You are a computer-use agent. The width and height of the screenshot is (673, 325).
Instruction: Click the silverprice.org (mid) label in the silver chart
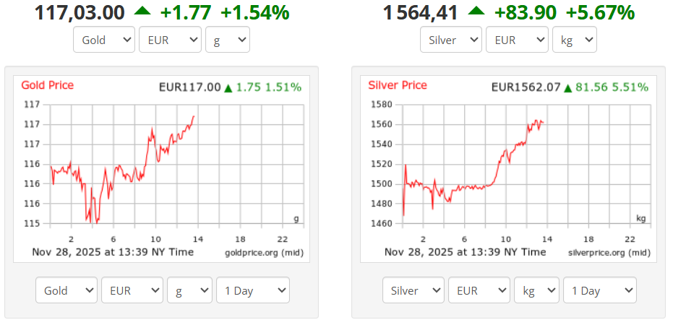[608, 252]
